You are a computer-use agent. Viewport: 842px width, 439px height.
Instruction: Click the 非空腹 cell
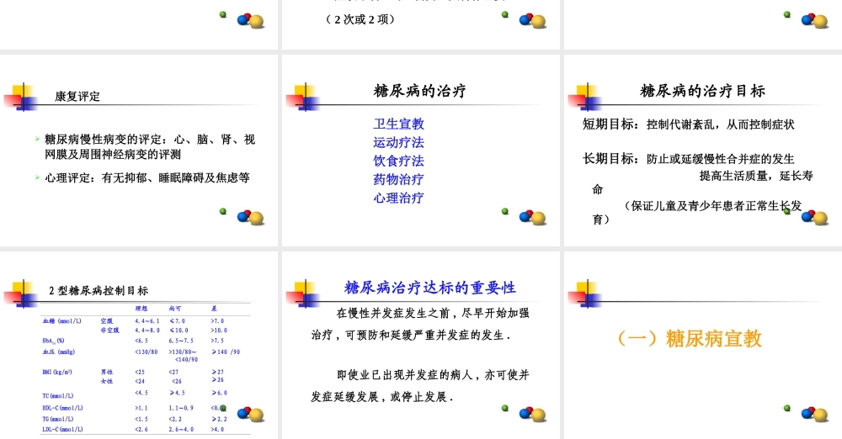tap(109, 330)
